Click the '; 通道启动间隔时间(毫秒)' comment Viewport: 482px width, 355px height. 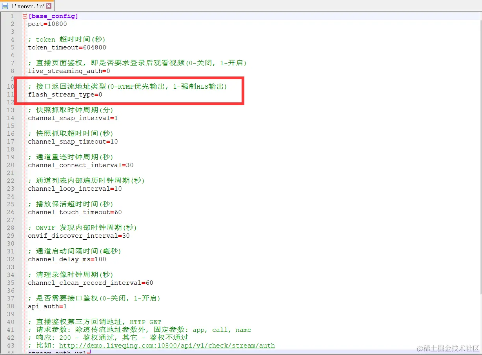75,251
